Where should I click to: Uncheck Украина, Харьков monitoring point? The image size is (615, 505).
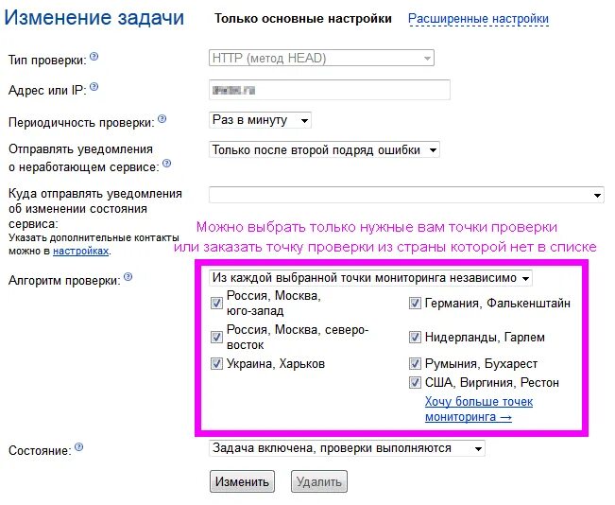click(x=216, y=364)
